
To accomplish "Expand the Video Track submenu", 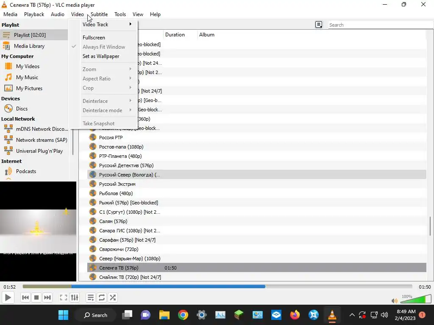I will (x=103, y=24).
